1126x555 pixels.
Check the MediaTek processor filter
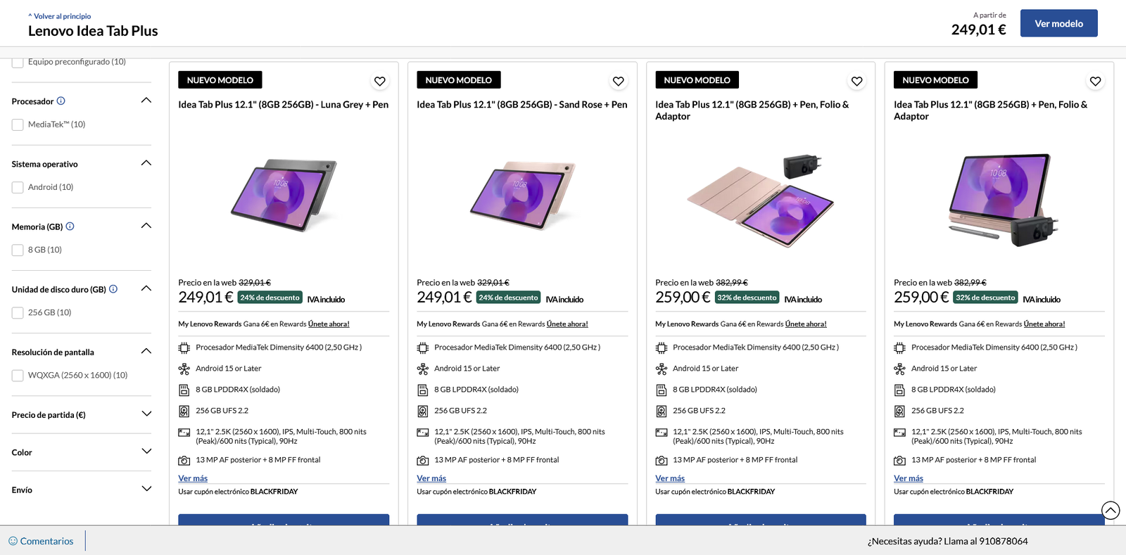17,125
